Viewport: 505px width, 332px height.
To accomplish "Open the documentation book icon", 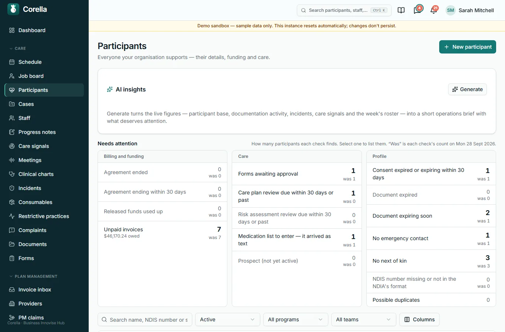I will 401,10.
